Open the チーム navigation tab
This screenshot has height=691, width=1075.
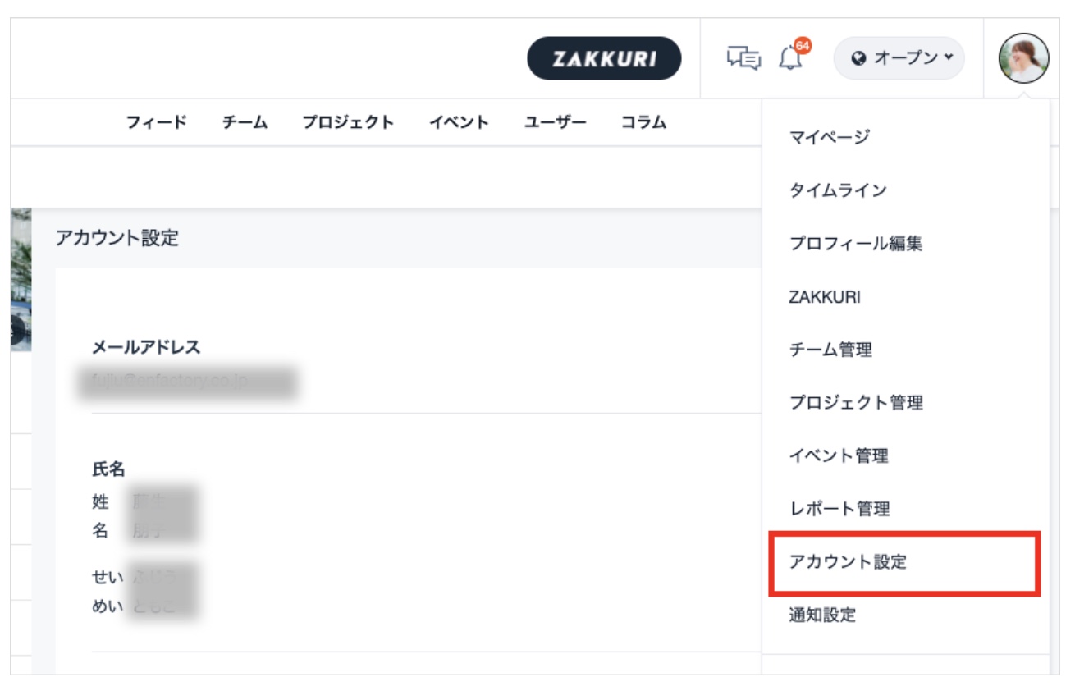[245, 123]
